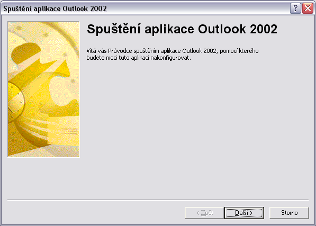Click the question mark help button
This screenshot has height=226, width=316.
pos(295,8)
